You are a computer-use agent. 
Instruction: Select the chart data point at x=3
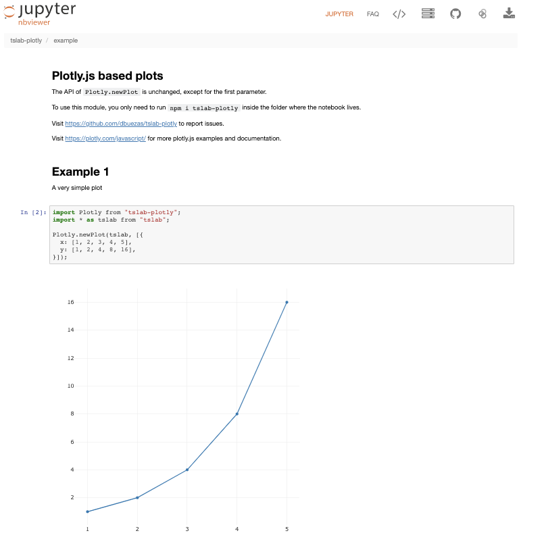click(x=187, y=470)
